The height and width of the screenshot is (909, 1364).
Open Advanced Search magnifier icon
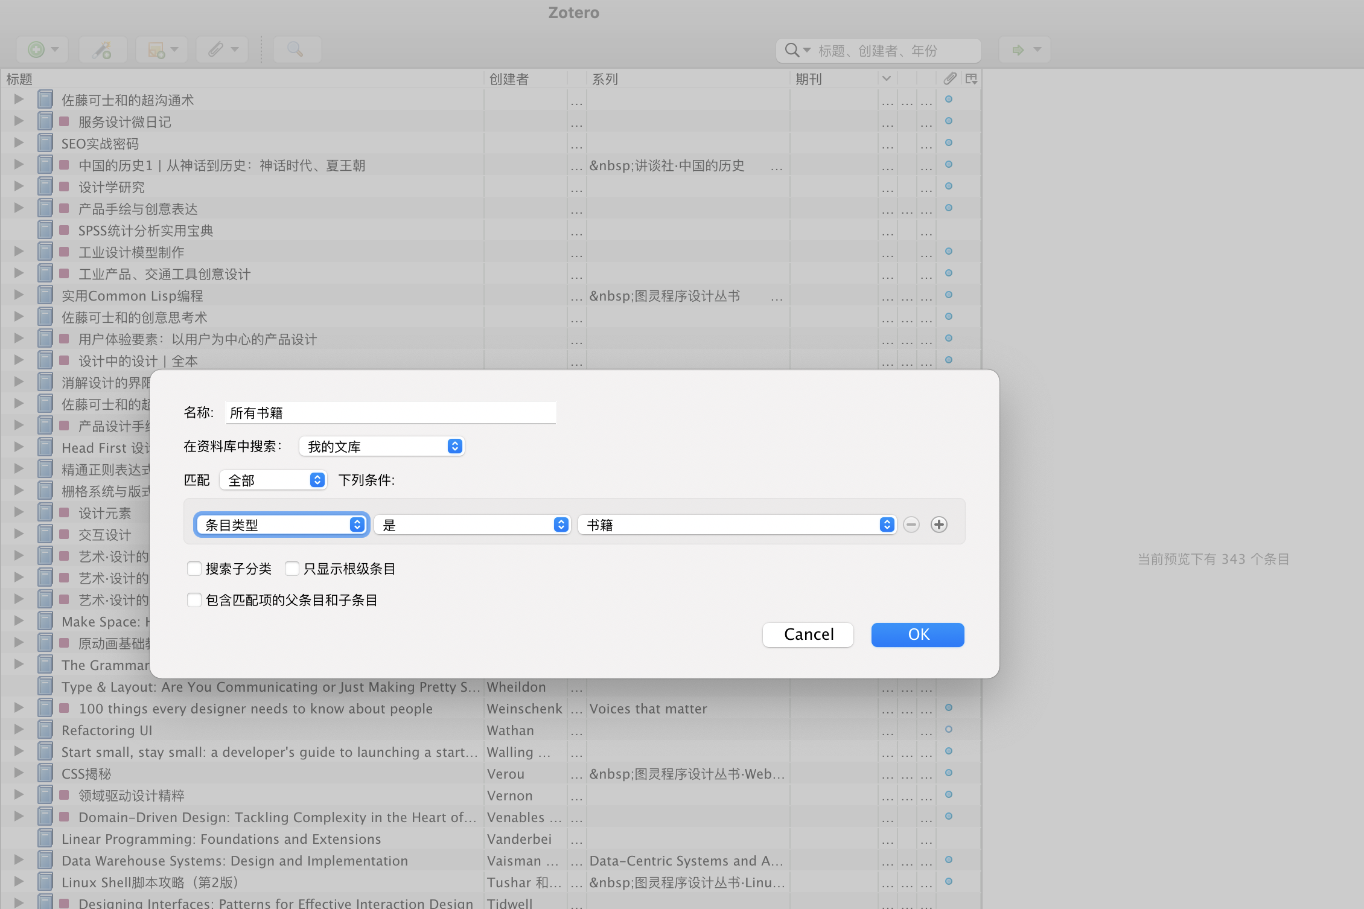pyautogui.click(x=295, y=49)
